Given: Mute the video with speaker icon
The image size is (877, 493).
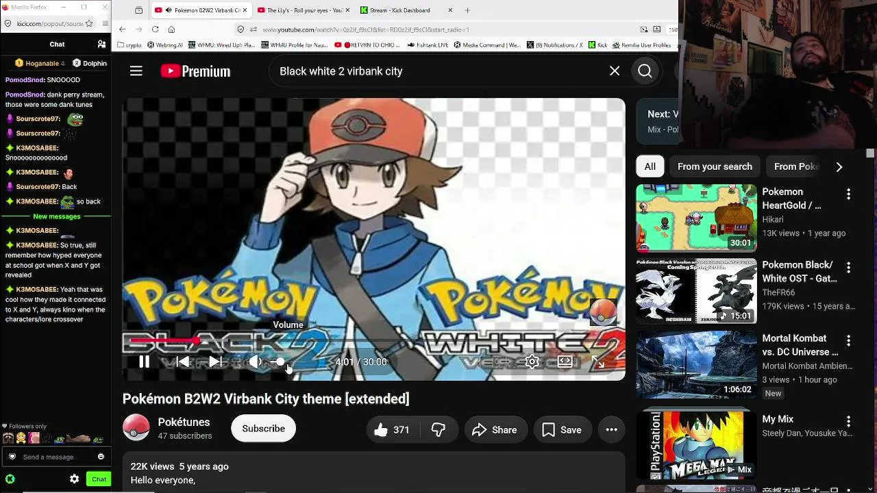Looking at the screenshot, I should pos(255,362).
